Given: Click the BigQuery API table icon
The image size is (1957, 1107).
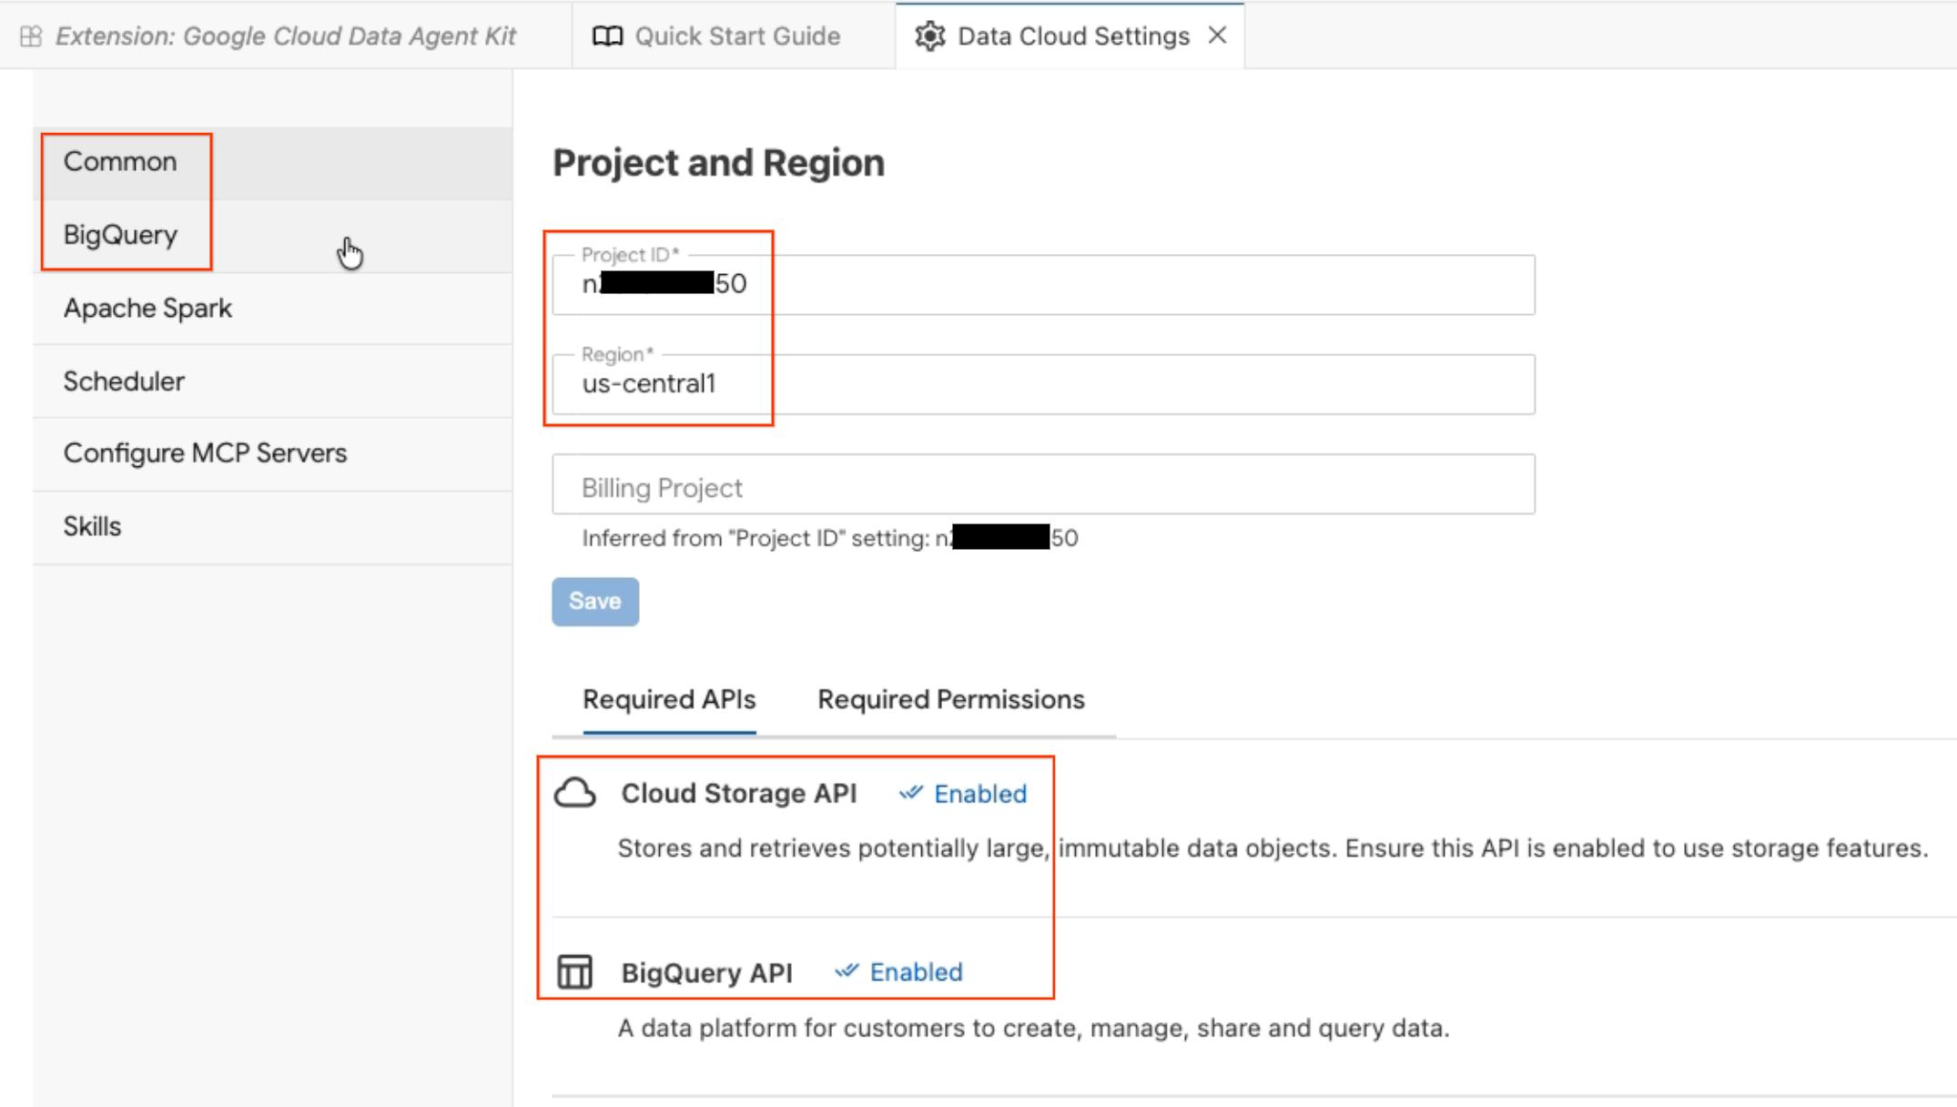Looking at the screenshot, I should pos(575,971).
